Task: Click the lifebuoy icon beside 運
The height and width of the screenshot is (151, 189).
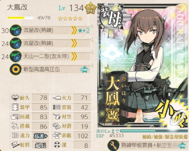Action: [57, 145]
